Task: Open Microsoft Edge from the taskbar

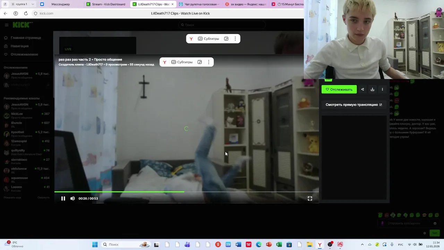Action: [x=259, y=244]
